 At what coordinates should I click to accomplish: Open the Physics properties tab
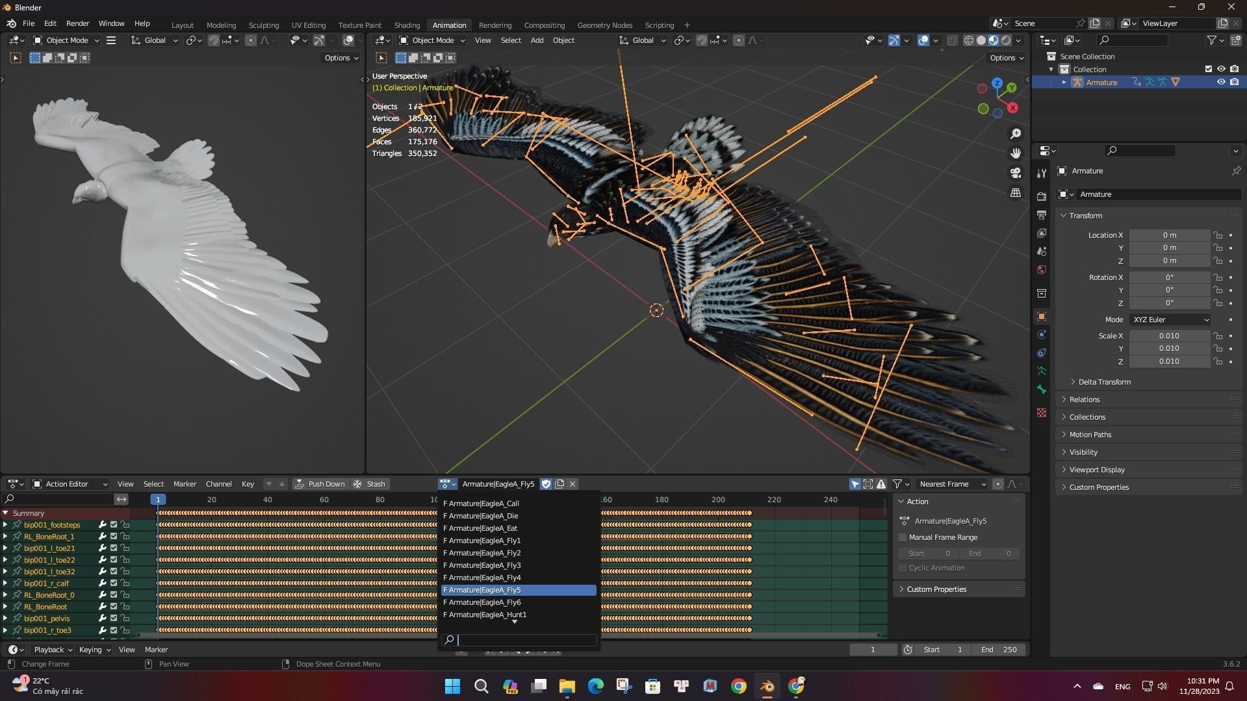coord(1042,335)
